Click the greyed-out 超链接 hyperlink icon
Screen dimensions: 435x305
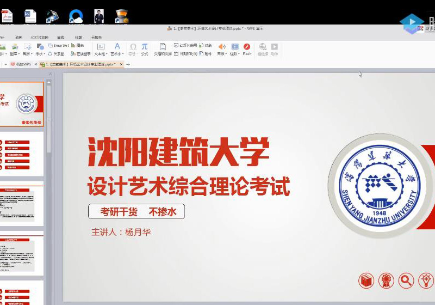263,49
